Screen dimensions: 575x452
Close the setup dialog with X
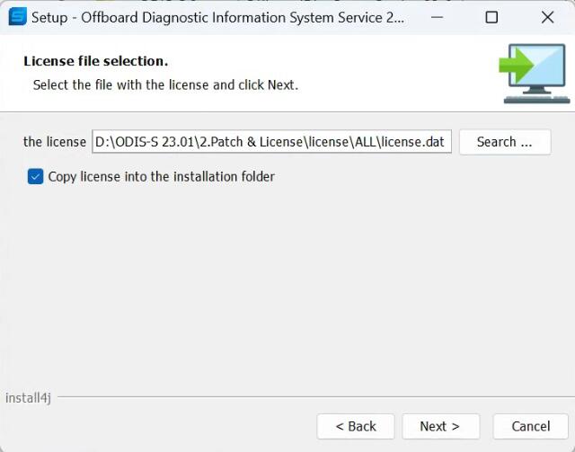[x=547, y=17]
